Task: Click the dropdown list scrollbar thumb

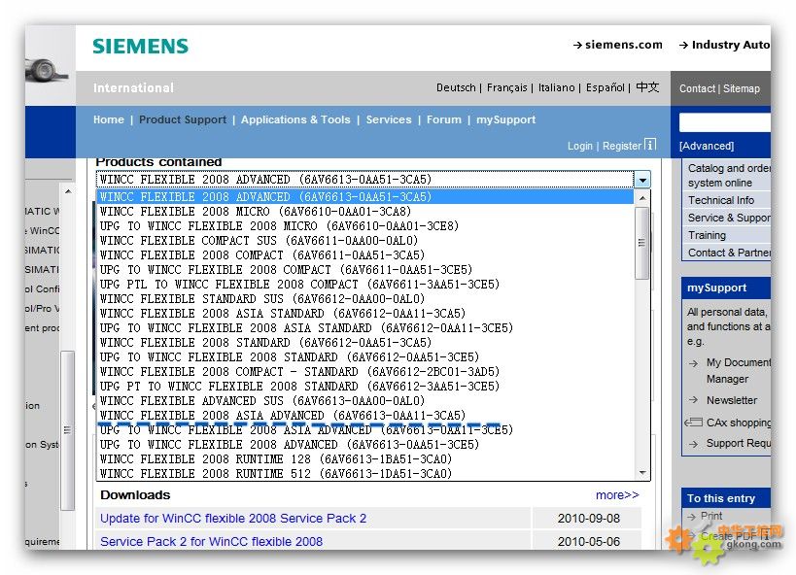Action: coord(642,243)
